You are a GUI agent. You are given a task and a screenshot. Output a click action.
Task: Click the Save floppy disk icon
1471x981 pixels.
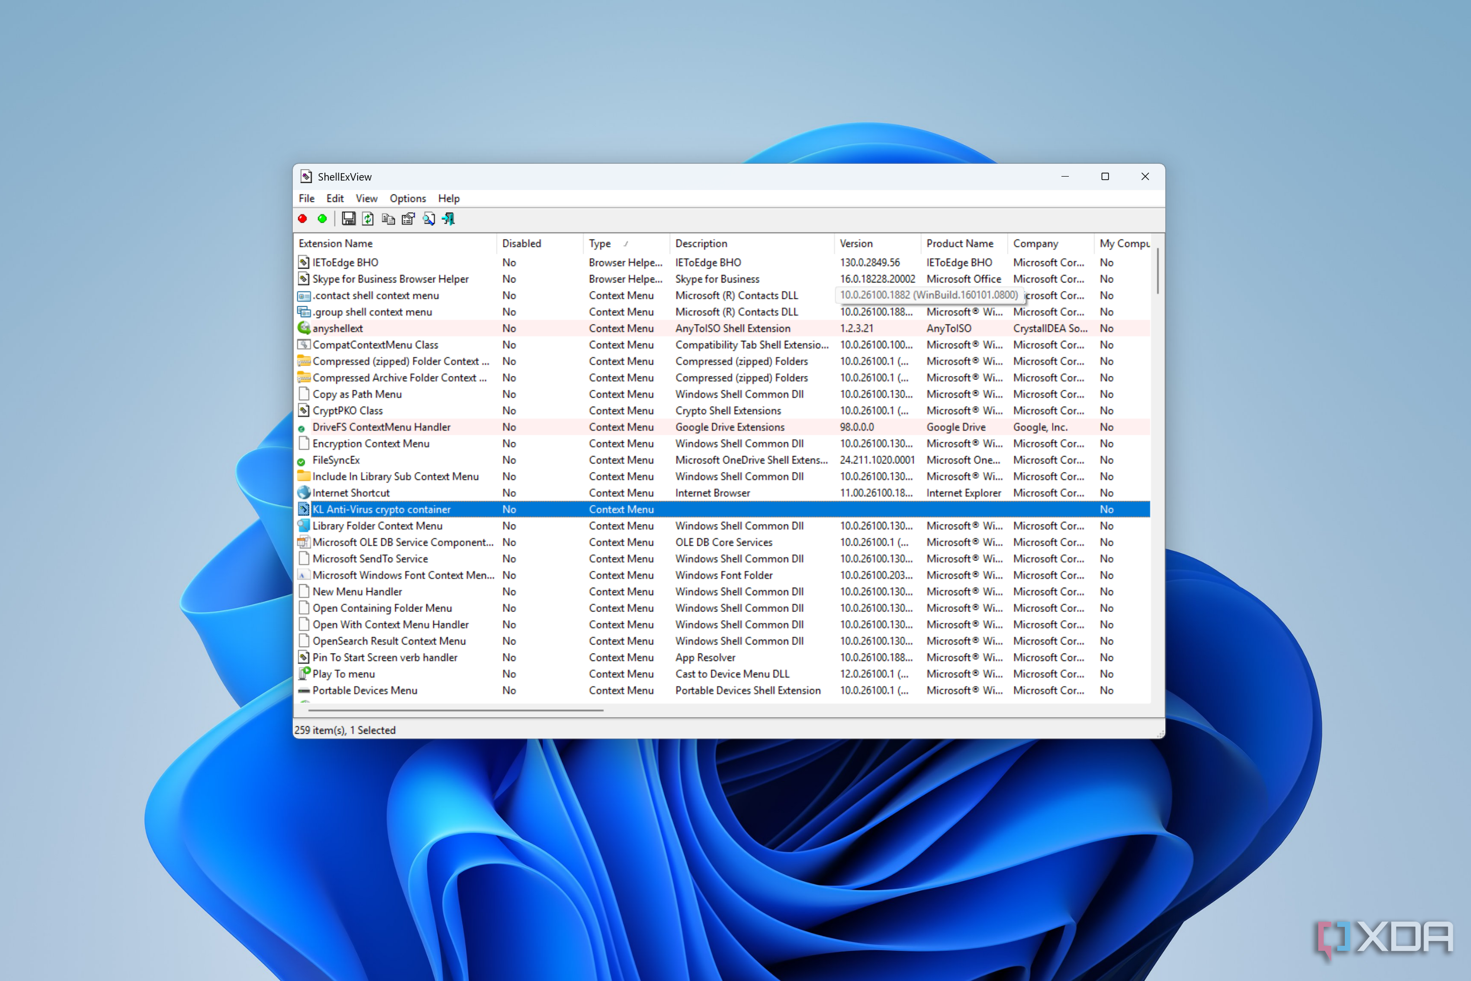coord(348,219)
